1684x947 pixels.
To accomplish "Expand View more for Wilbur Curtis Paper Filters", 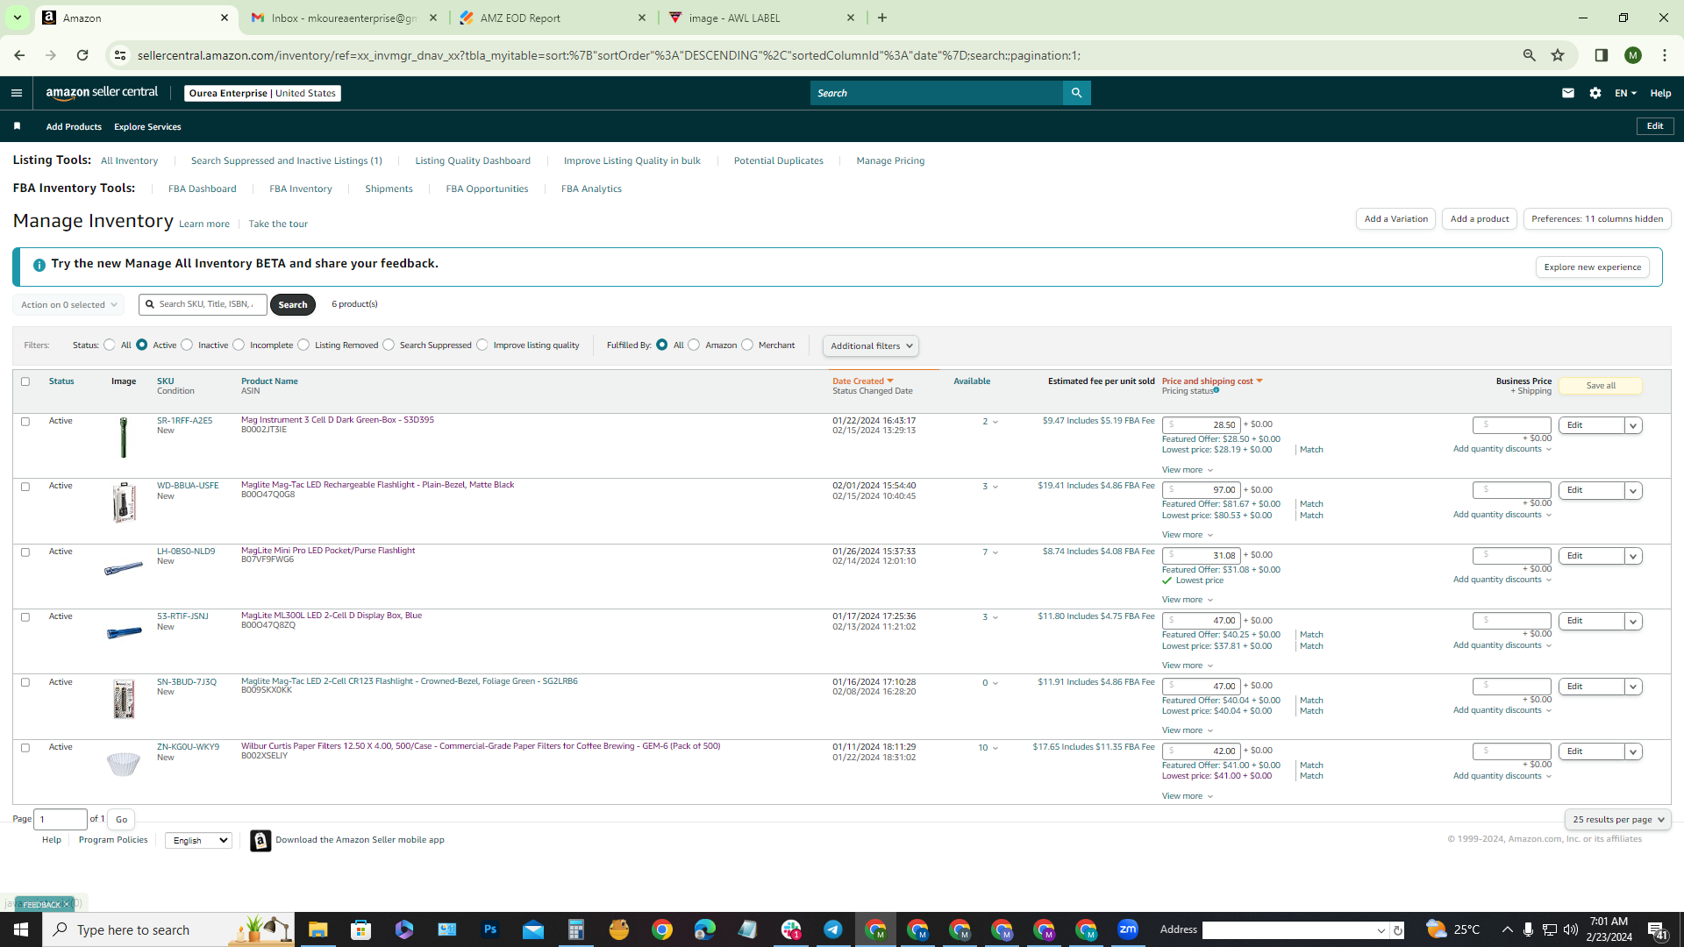I will coord(1188,797).
